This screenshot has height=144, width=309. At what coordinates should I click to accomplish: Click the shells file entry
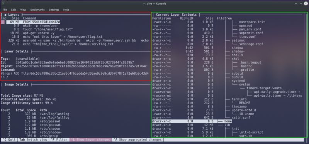tap(237, 55)
